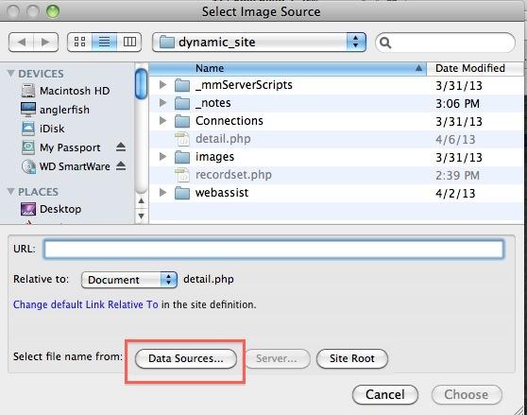
Task: Collapse the PLACES sidebar section
Action: (x=10, y=192)
